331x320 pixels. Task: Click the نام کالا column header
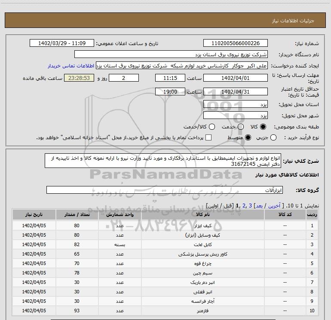click(x=202, y=214)
